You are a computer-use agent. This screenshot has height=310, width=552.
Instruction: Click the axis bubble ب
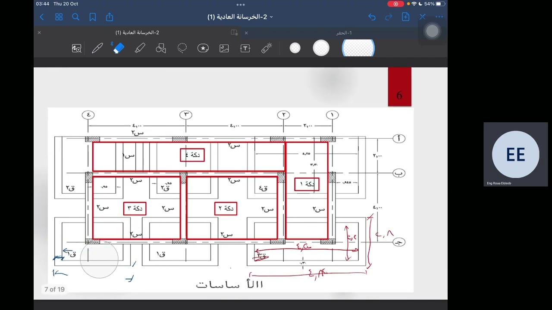399,173
